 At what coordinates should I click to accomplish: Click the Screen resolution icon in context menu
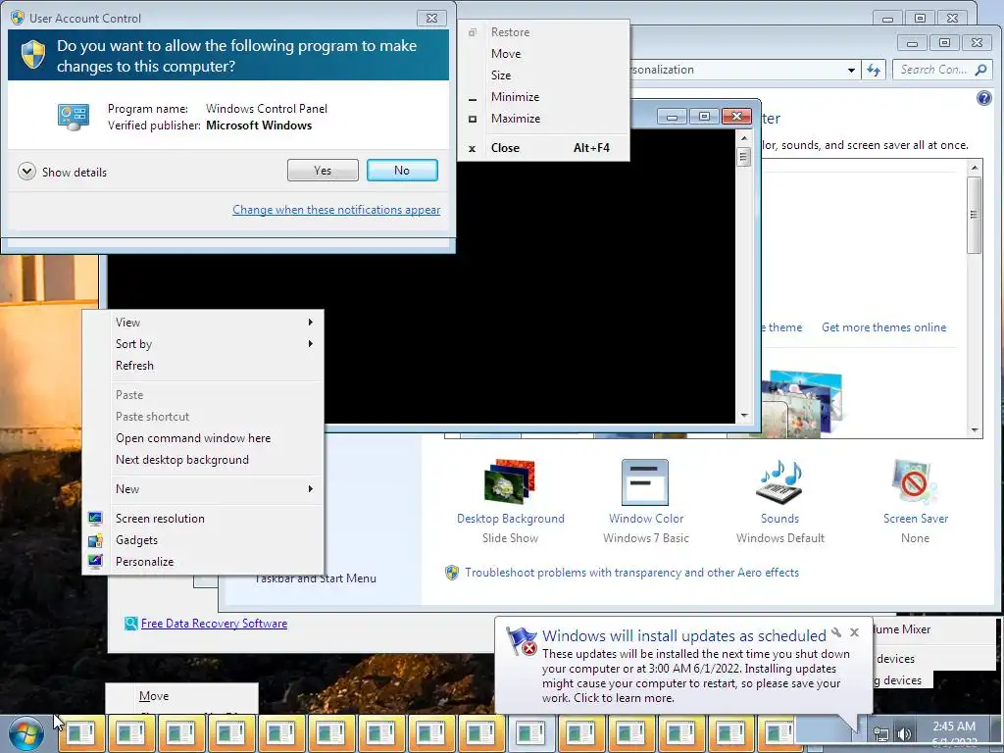95,518
